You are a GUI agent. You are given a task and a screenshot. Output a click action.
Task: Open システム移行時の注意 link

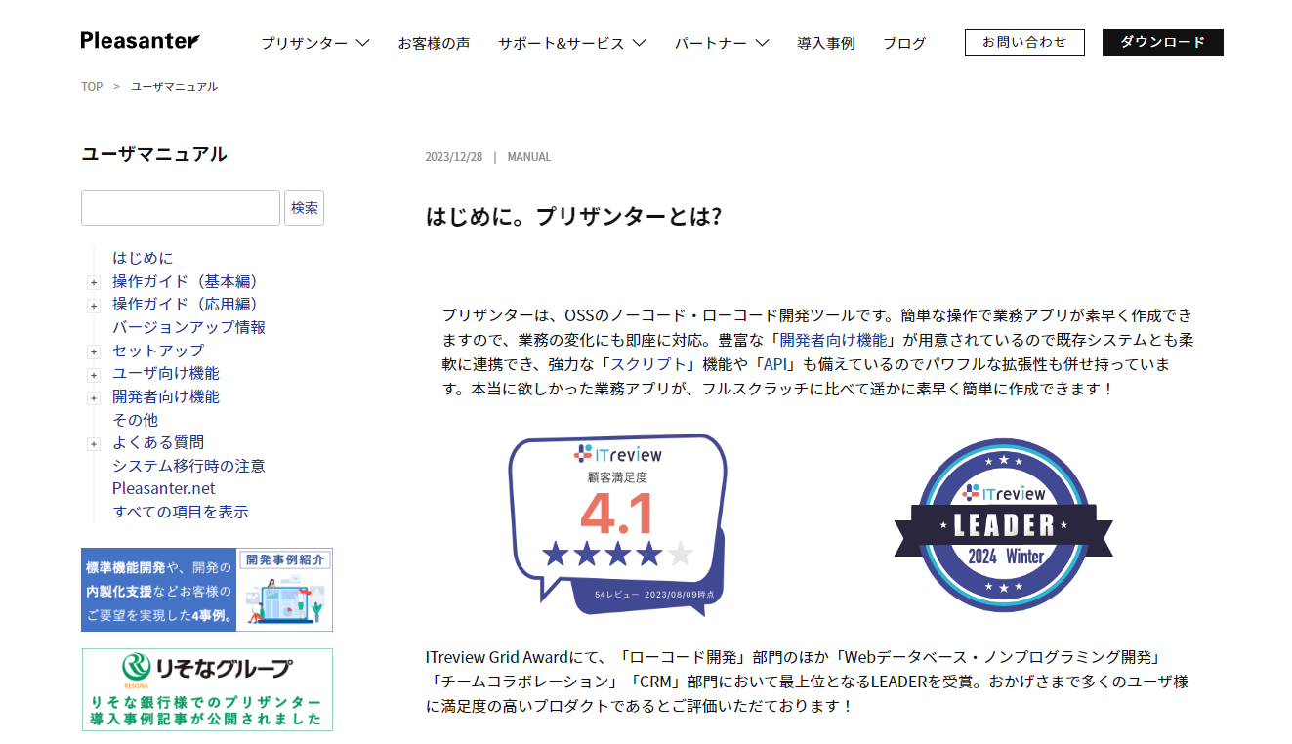coord(188,466)
